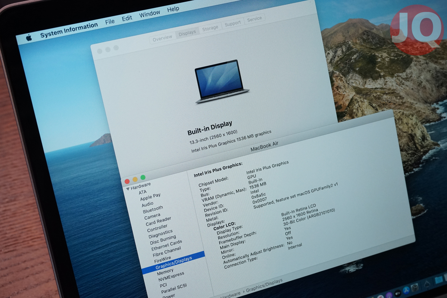Click the Internal connection type value
This screenshot has height=298, width=447.
click(295, 247)
